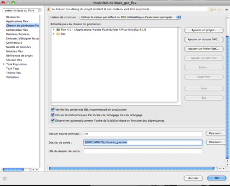Click the Flex 4.1 SDK library icon
The image size is (230, 186).
pyautogui.click(x=58, y=29)
